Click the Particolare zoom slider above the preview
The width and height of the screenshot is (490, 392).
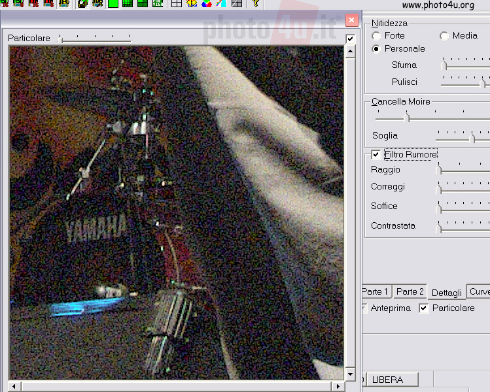tap(95, 39)
